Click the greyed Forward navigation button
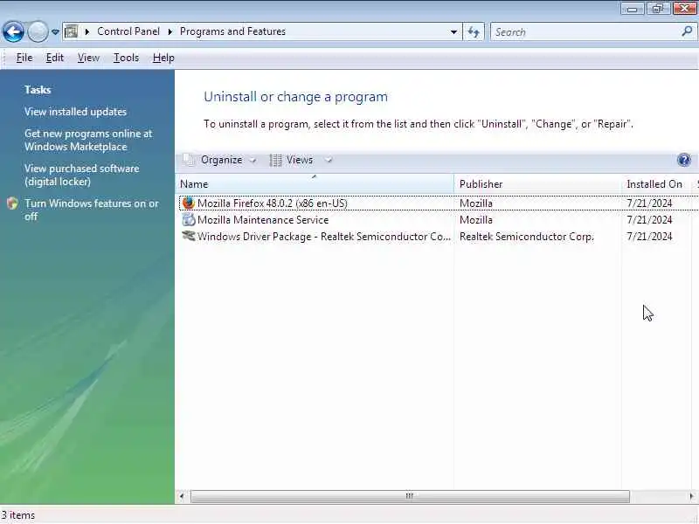 pos(38,31)
